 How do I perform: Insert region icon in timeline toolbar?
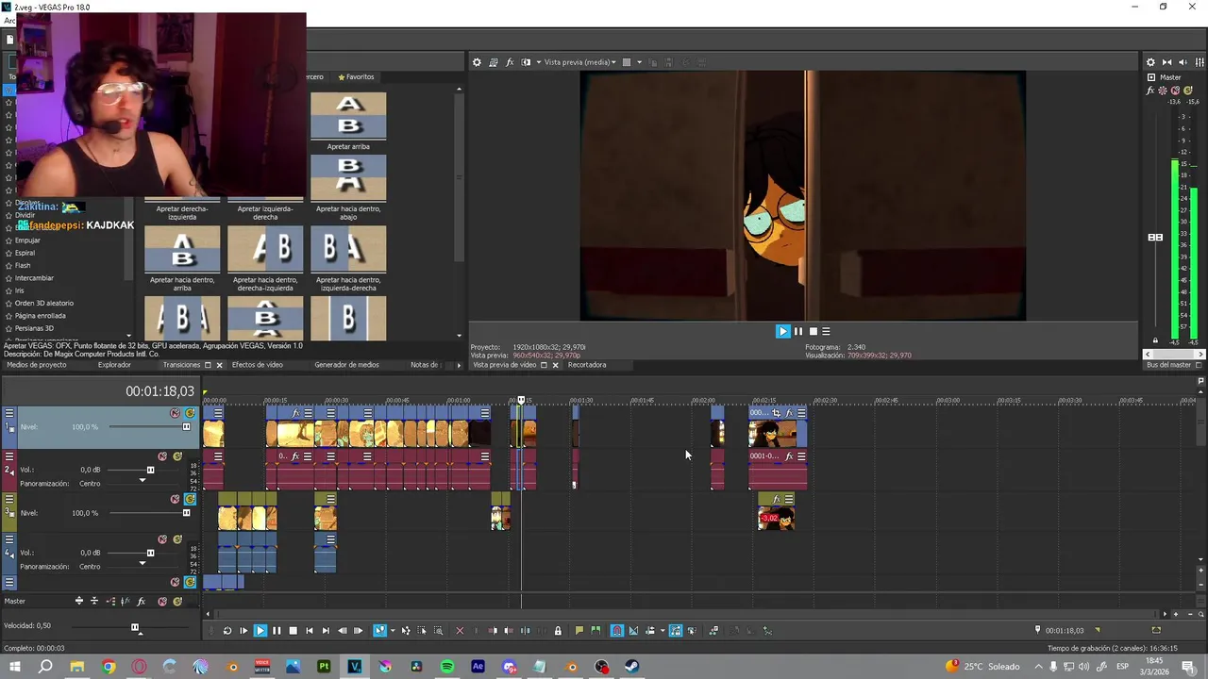pos(596,631)
